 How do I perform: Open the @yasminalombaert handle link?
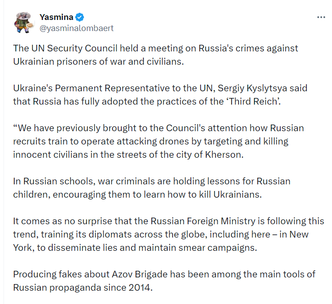77,28
